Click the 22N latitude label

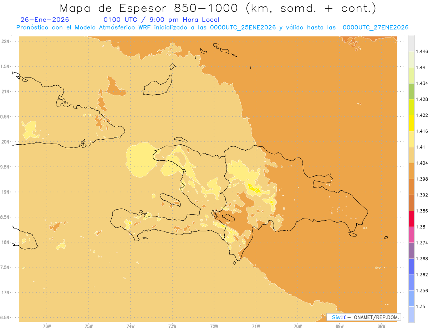tap(5, 41)
